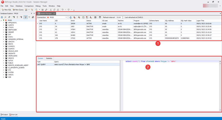The width and height of the screenshot is (222, 120).
Task: Pin the Database Explorer panel
Action: click(31, 14)
